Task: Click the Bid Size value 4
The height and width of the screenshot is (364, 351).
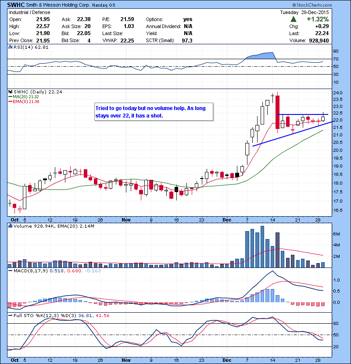Action: pos(89,41)
